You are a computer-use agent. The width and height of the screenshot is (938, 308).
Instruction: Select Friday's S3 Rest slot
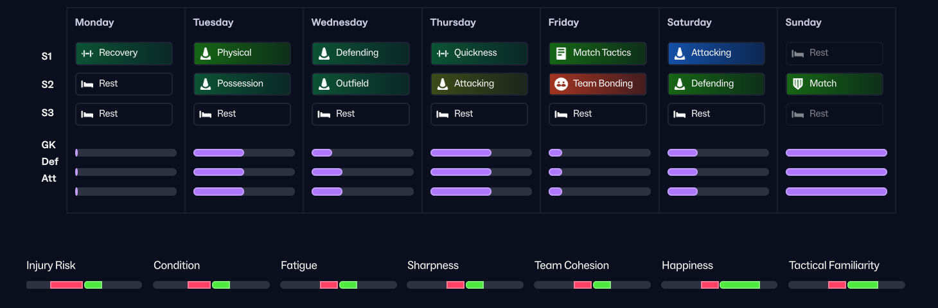click(x=597, y=114)
